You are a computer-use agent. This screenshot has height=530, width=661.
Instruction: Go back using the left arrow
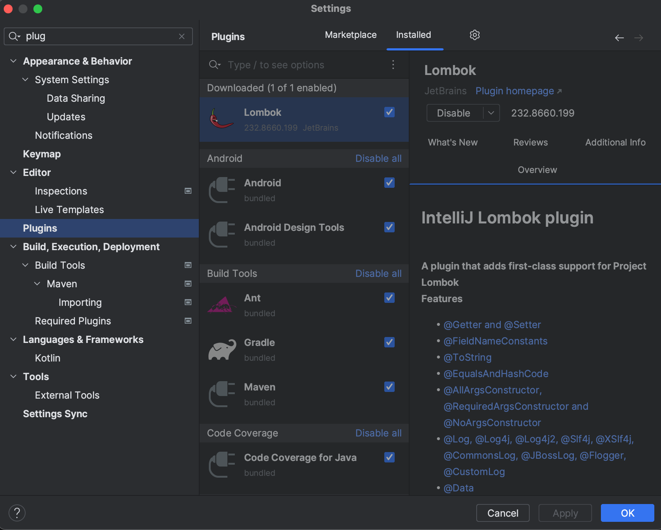619,38
